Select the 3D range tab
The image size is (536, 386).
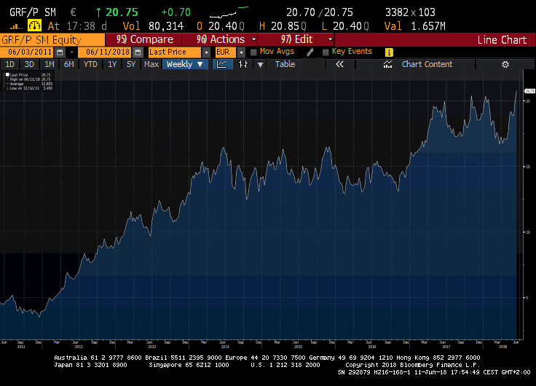29,64
